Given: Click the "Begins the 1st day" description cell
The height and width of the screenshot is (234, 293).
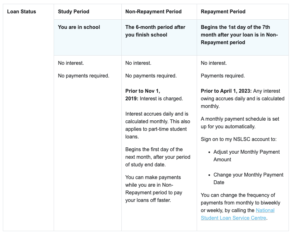Looking at the screenshot, I should coord(239,35).
